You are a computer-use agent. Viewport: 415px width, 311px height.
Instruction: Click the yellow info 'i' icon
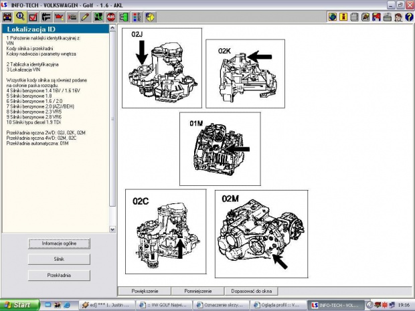click(x=344, y=16)
